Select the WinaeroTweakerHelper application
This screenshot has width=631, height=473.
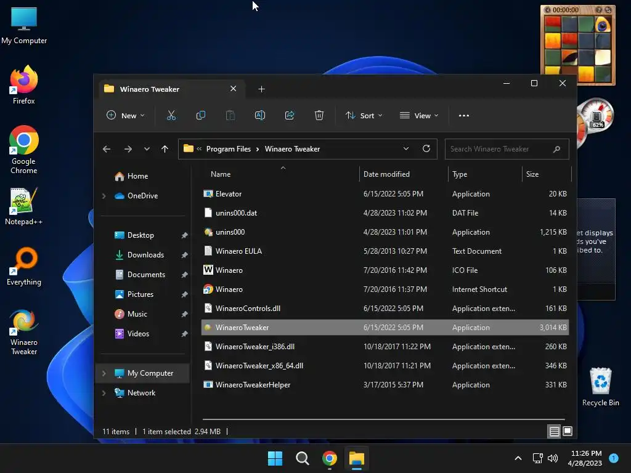(385, 385)
